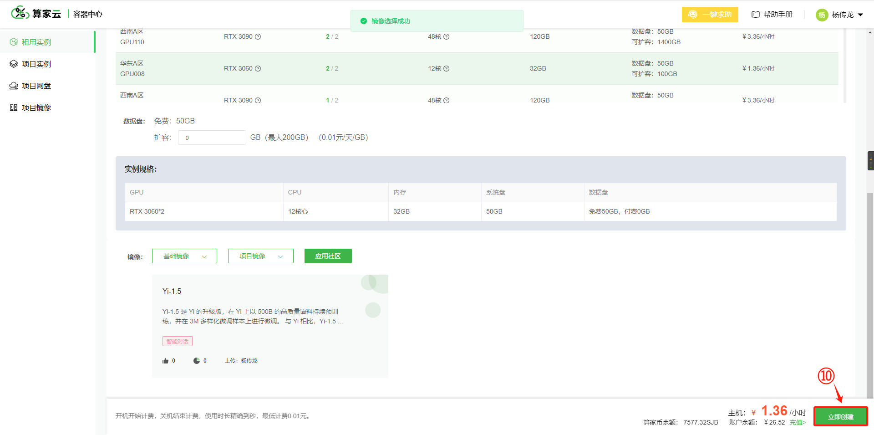874x435 pixels.
Task: Click the RTX 3060*2 spec cell
Action: 204,211
